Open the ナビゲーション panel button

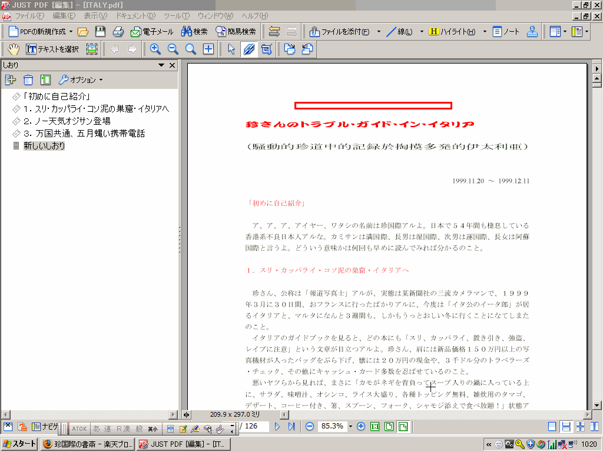[x=44, y=426]
